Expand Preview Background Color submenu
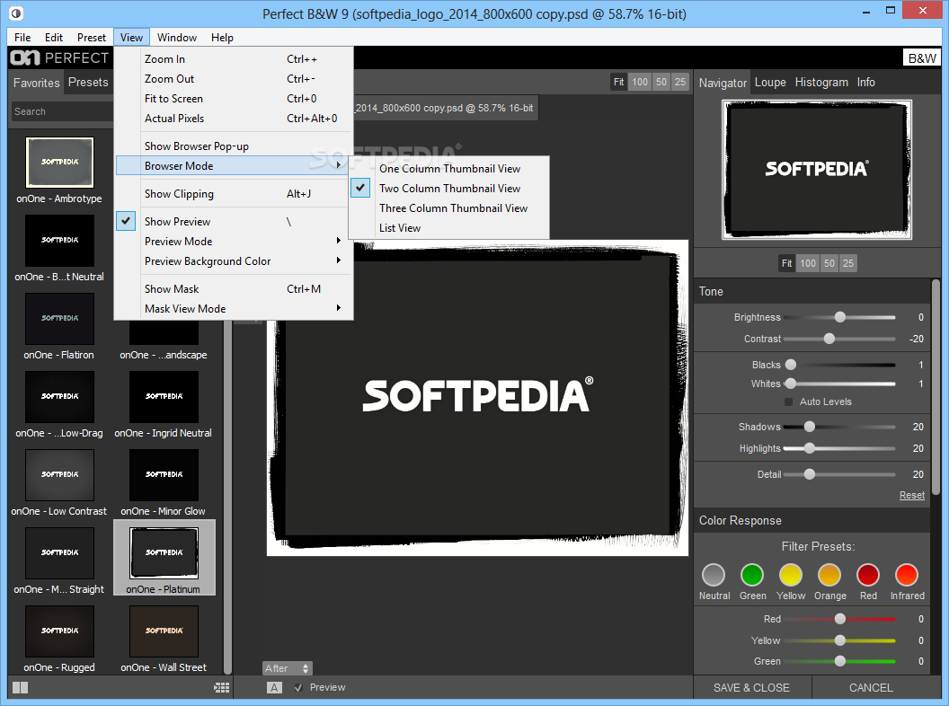This screenshot has width=949, height=706. point(234,261)
